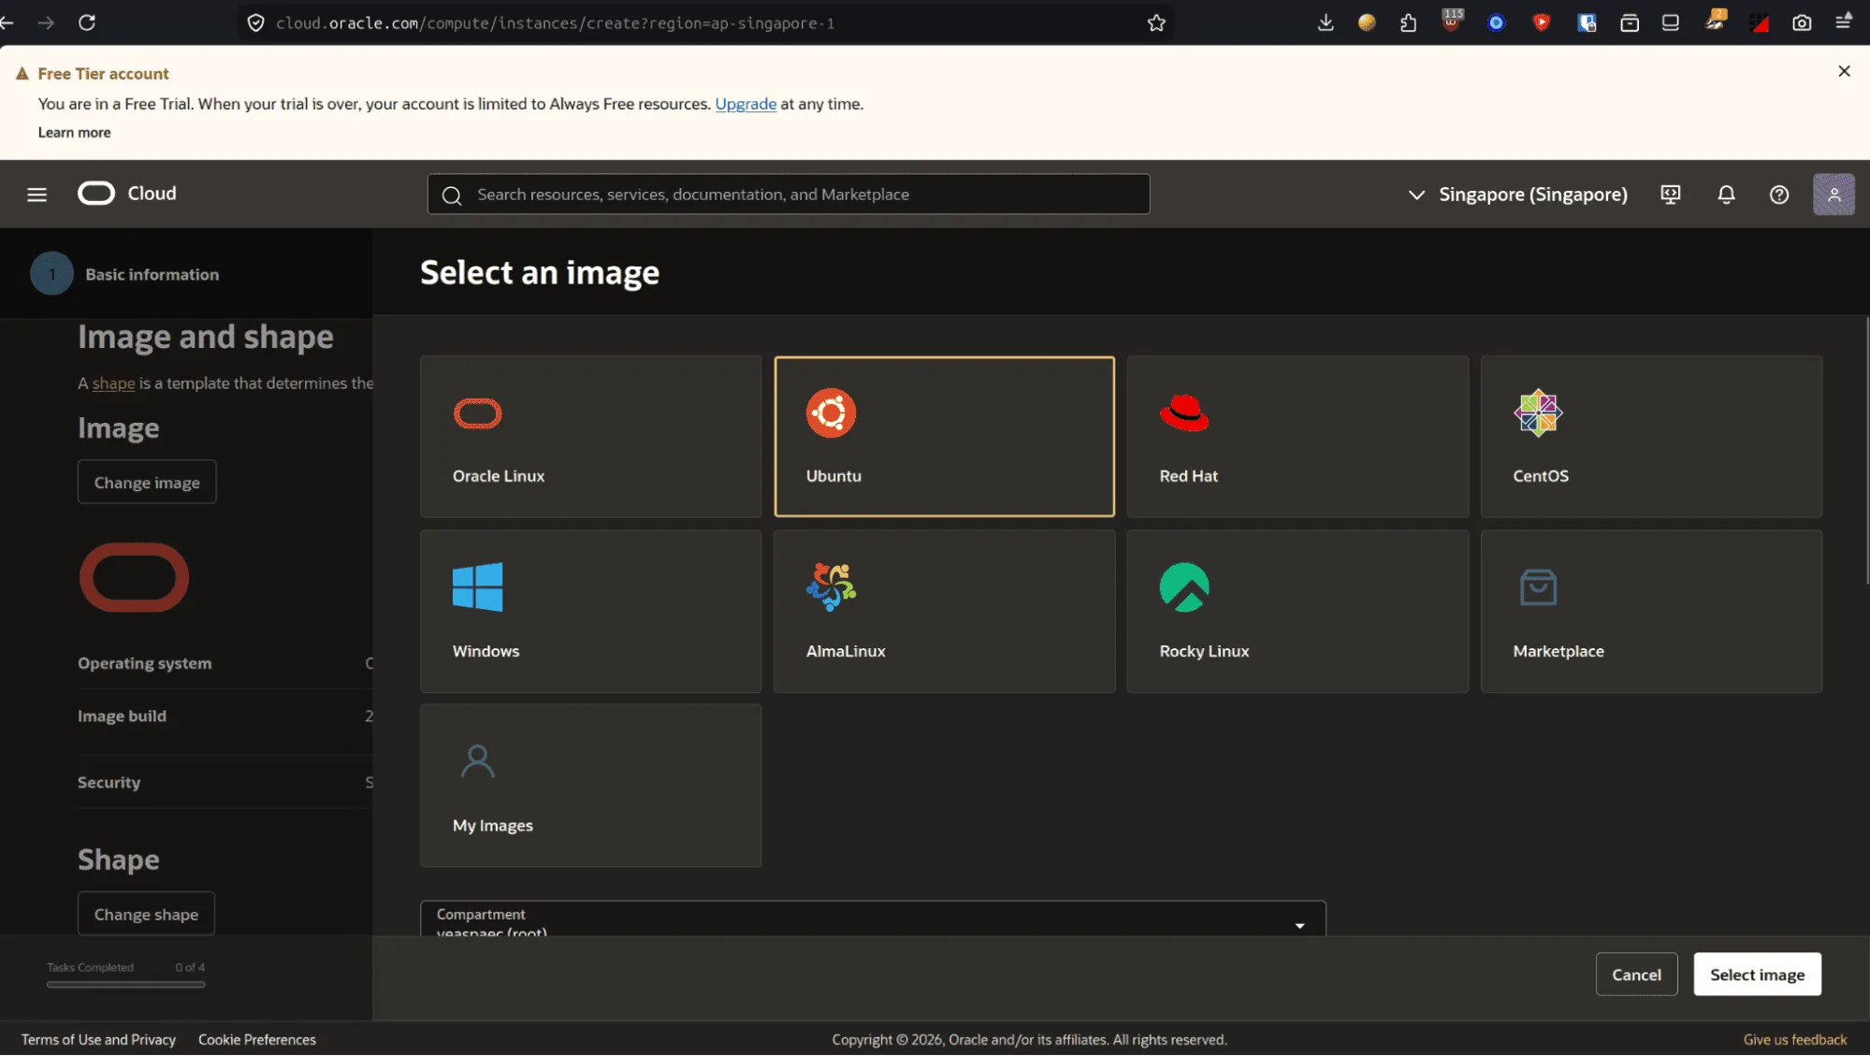The width and height of the screenshot is (1870, 1056).
Task: Reload the browser page
Action: pos(87,22)
